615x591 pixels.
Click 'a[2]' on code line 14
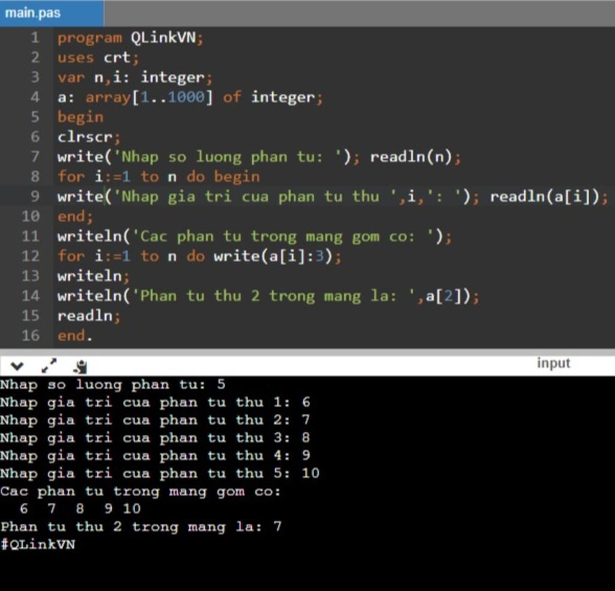444,296
